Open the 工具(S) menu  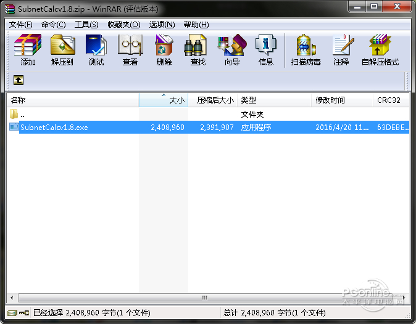click(x=86, y=25)
